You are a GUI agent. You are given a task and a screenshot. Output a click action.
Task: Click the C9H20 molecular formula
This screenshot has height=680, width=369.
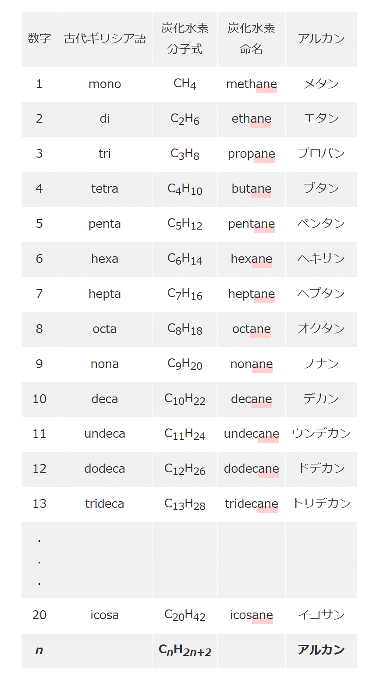coord(185,364)
